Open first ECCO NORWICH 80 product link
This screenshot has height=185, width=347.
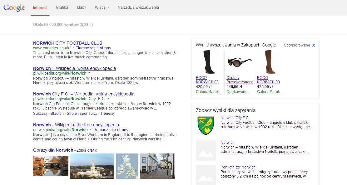click(x=207, y=80)
